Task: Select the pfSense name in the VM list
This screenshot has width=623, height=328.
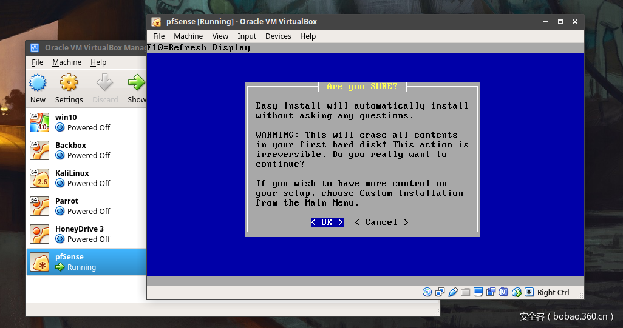Action: [70, 256]
